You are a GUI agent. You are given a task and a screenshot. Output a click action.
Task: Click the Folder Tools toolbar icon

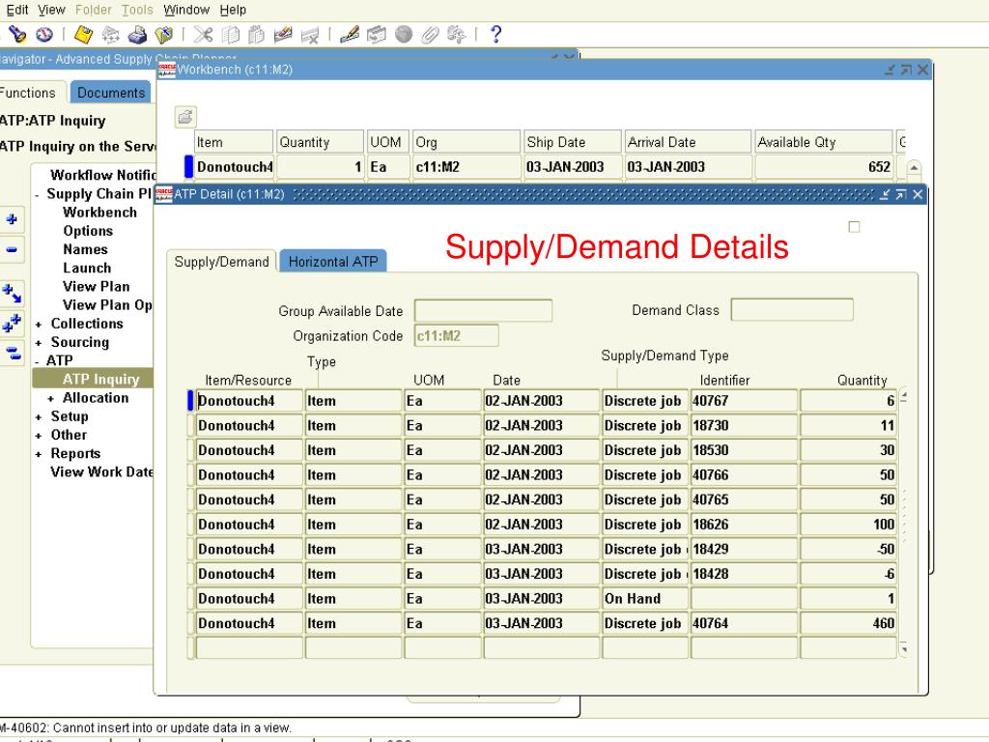point(456,35)
